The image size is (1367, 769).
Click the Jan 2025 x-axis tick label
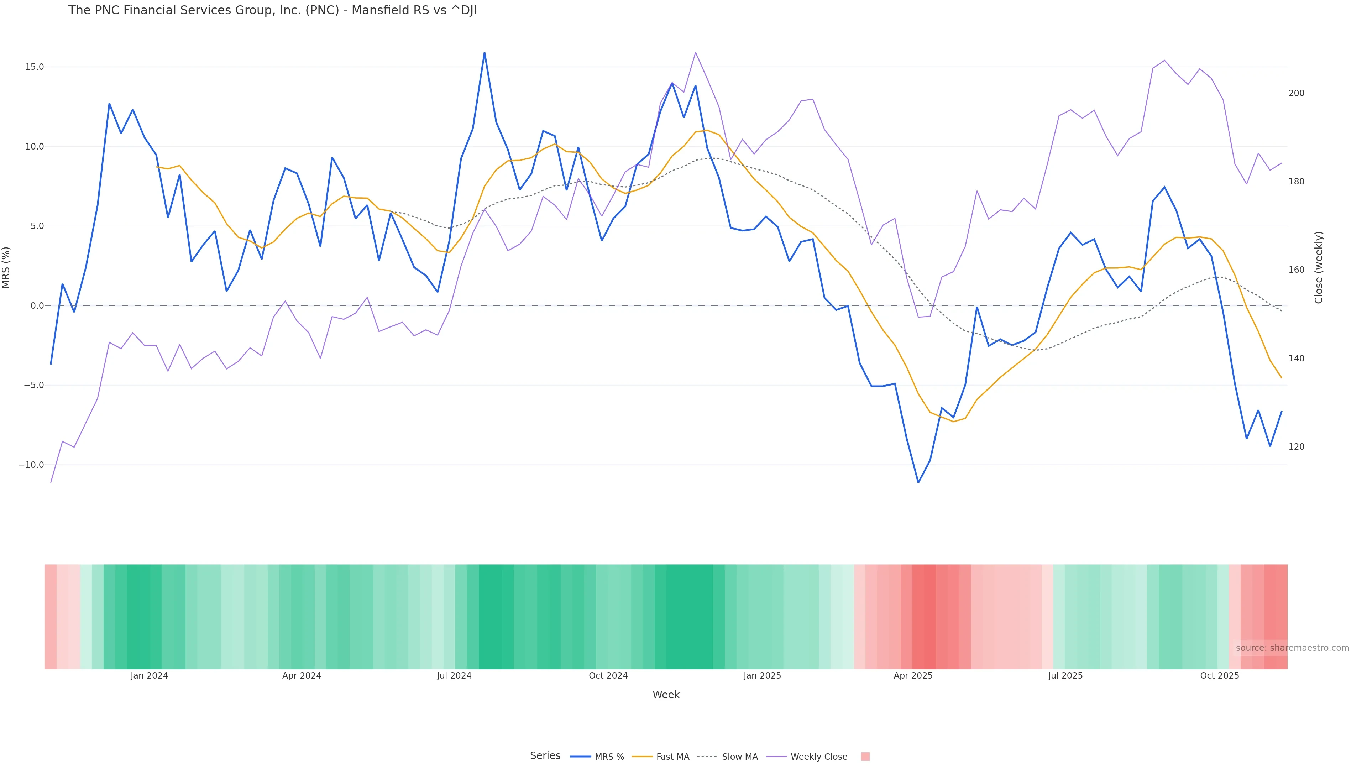tap(762, 676)
